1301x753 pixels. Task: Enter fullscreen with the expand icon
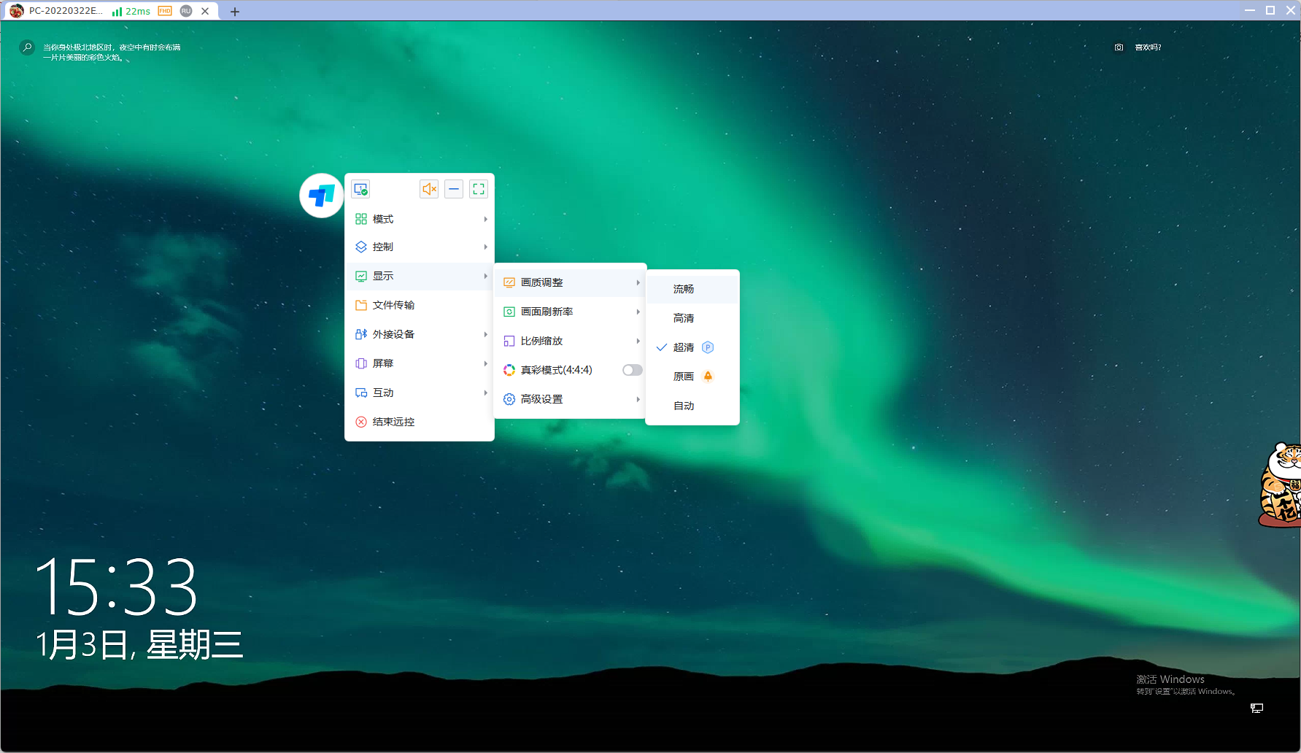[x=479, y=189]
